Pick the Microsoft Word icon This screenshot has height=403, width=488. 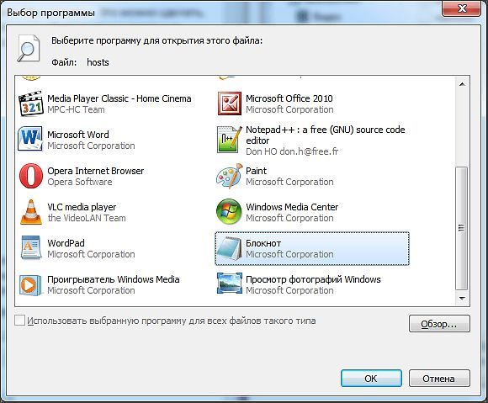point(30,139)
